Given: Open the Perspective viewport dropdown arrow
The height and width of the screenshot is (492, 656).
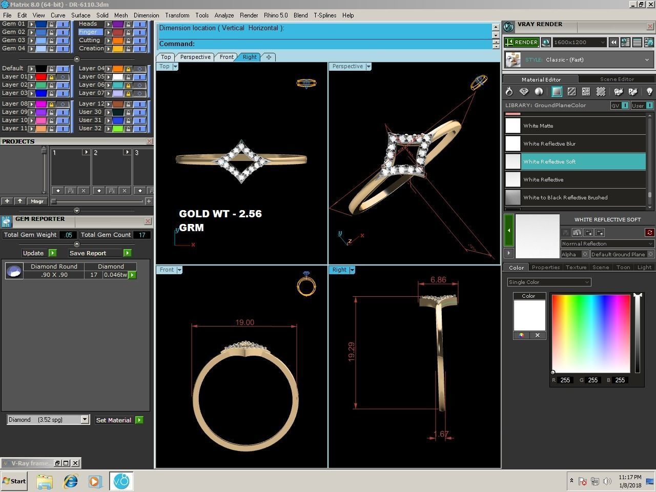Looking at the screenshot, I should 368,67.
